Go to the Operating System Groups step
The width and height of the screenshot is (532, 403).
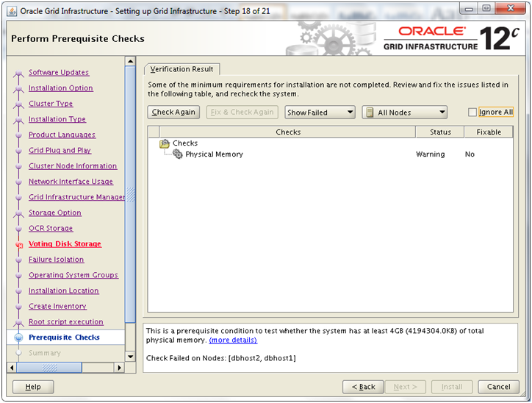73,275
